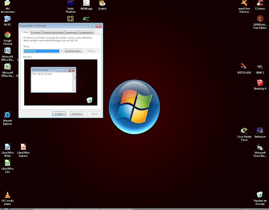Click the theme preview sample area
269x210 pixels.
coord(61,82)
